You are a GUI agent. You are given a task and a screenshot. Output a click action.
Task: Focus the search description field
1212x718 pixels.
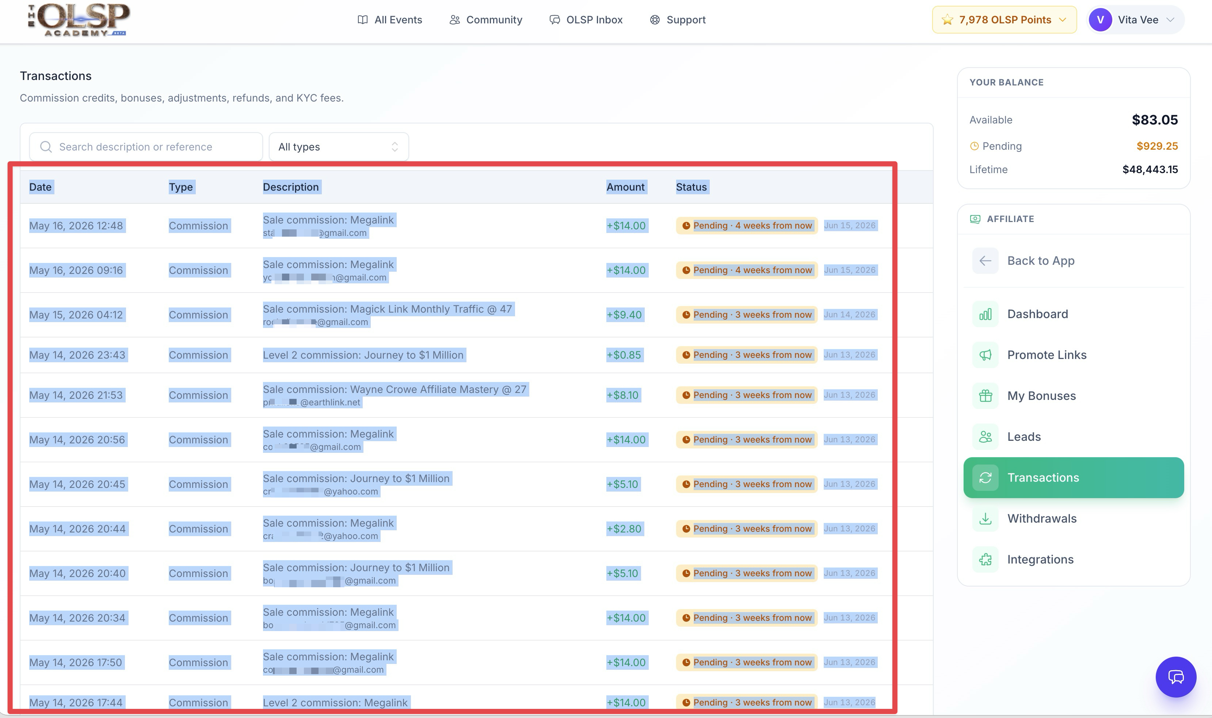146,146
